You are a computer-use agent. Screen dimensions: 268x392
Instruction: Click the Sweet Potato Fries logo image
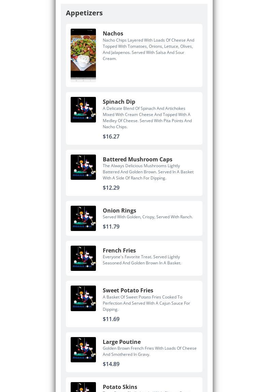(83, 298)
